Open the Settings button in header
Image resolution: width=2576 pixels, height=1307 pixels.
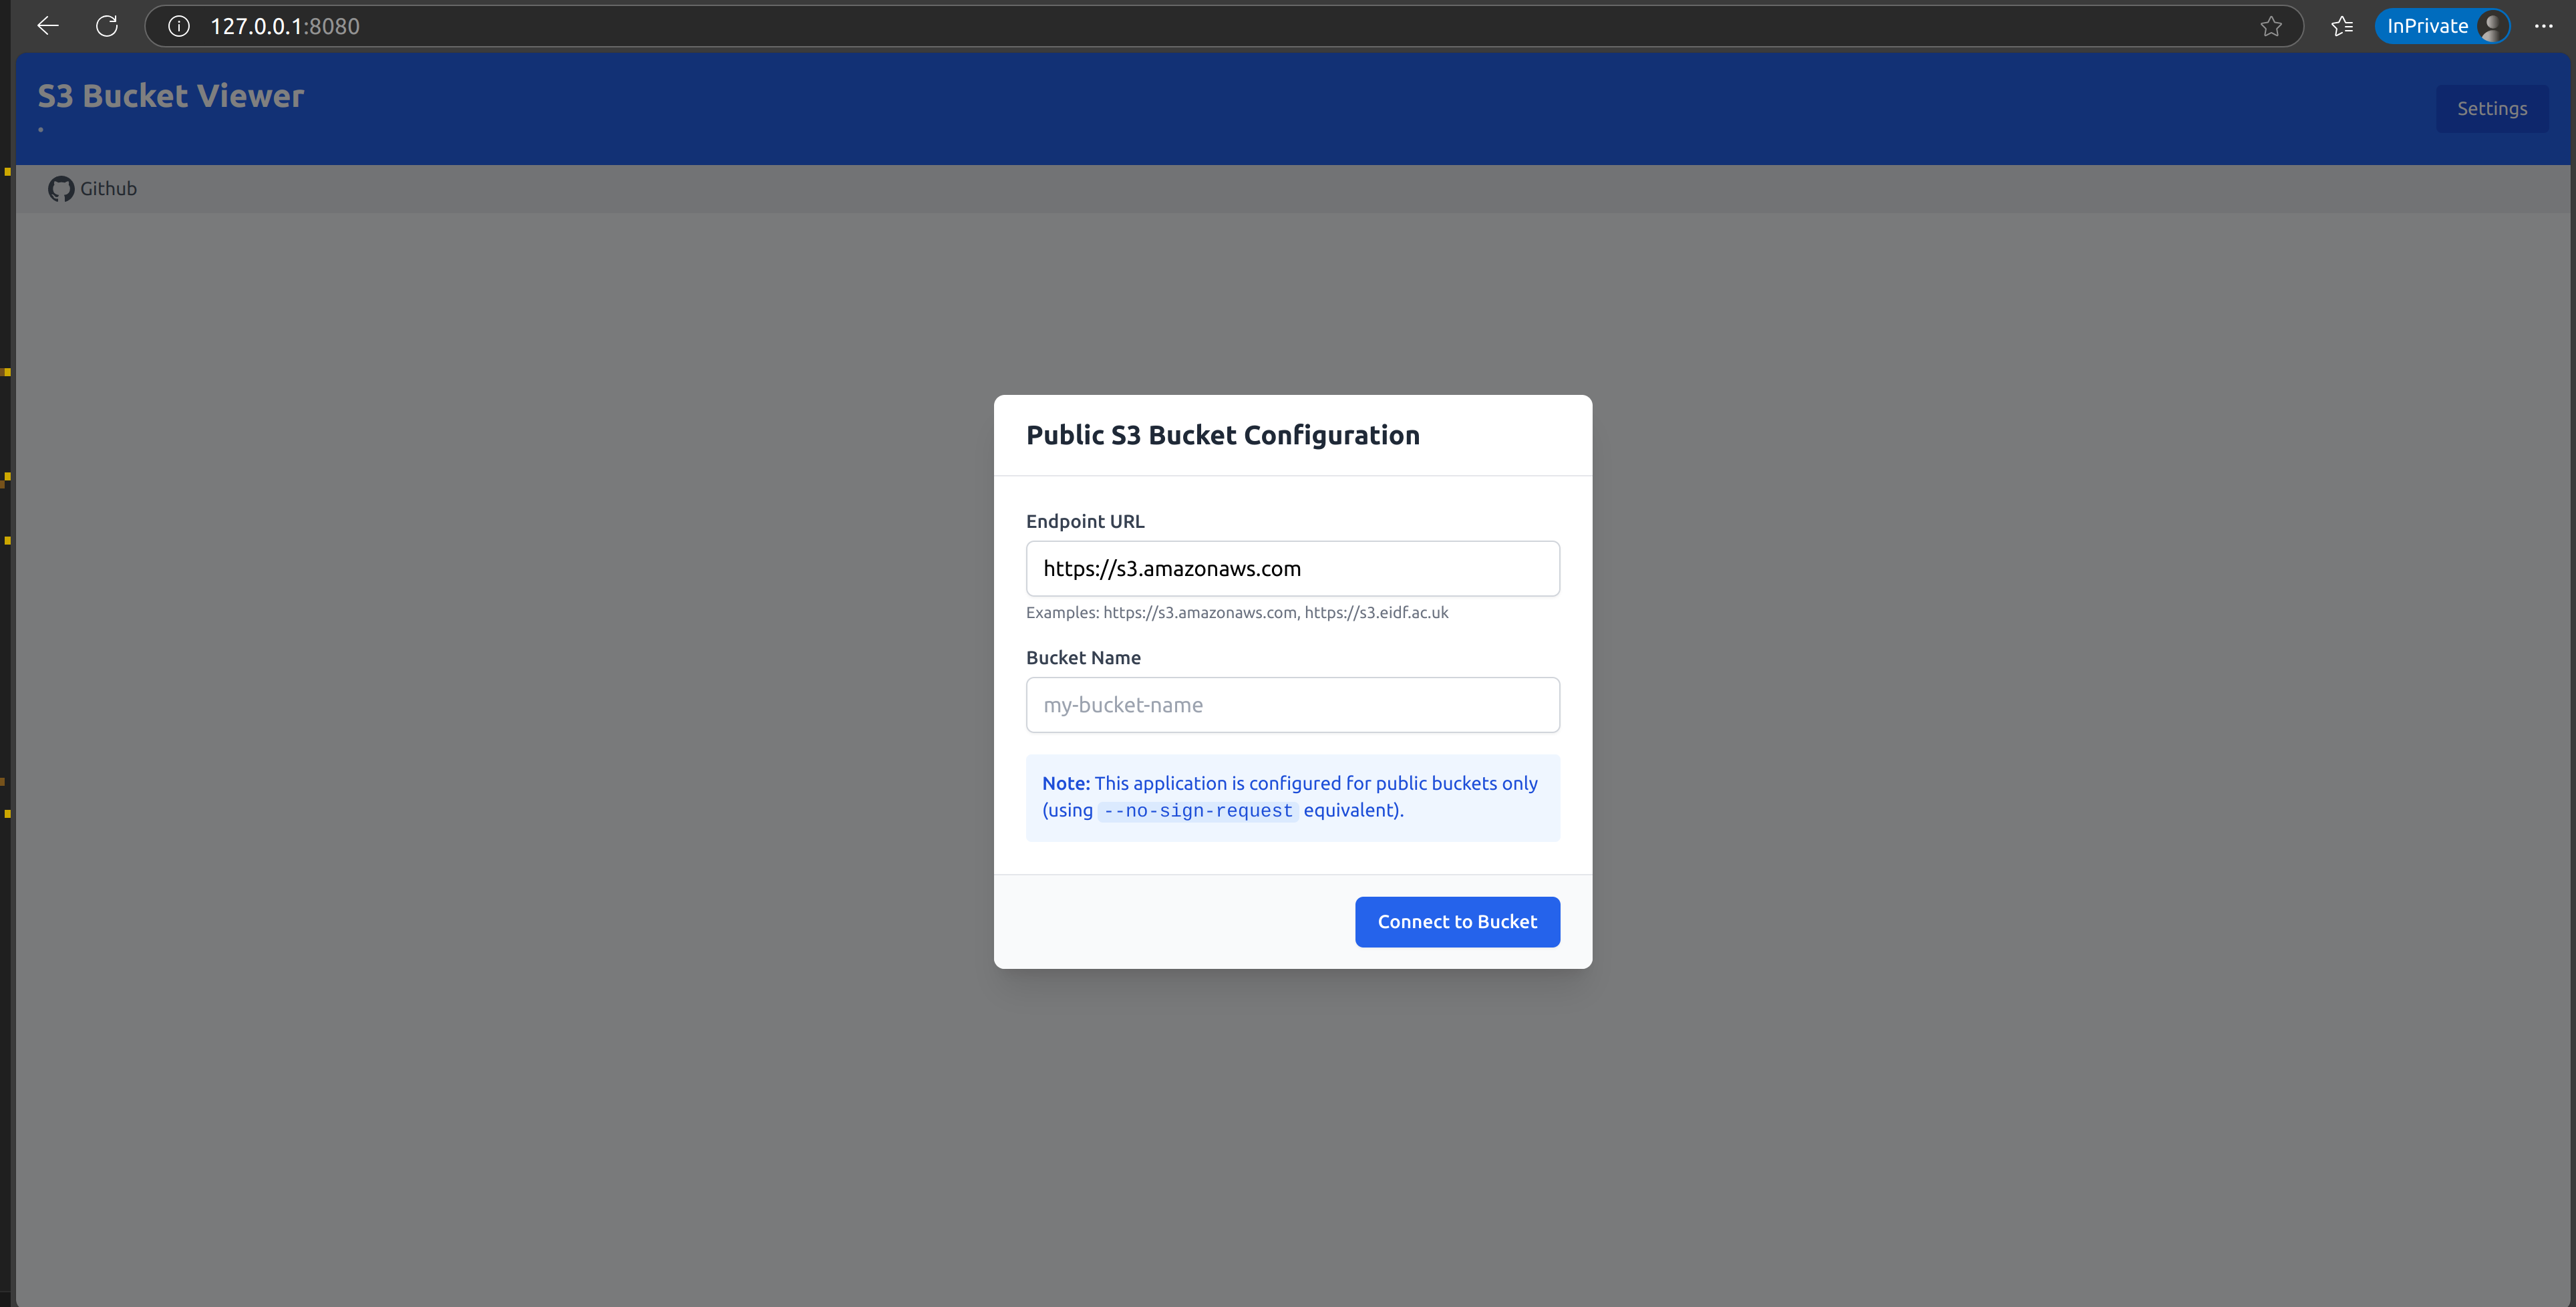(2491, 109)
